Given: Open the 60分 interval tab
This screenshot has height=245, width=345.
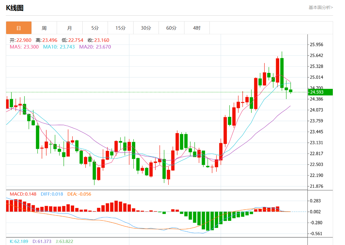Looking at the screenshot, I should [171, 28].
